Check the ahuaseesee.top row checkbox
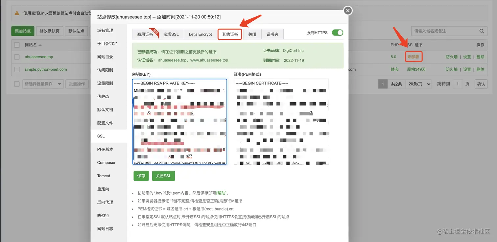Image resolution: width=497 pixels, height=242 pixels. point(17,57)
